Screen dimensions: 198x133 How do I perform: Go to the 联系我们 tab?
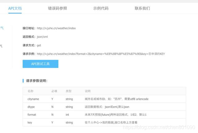(142, 8)
